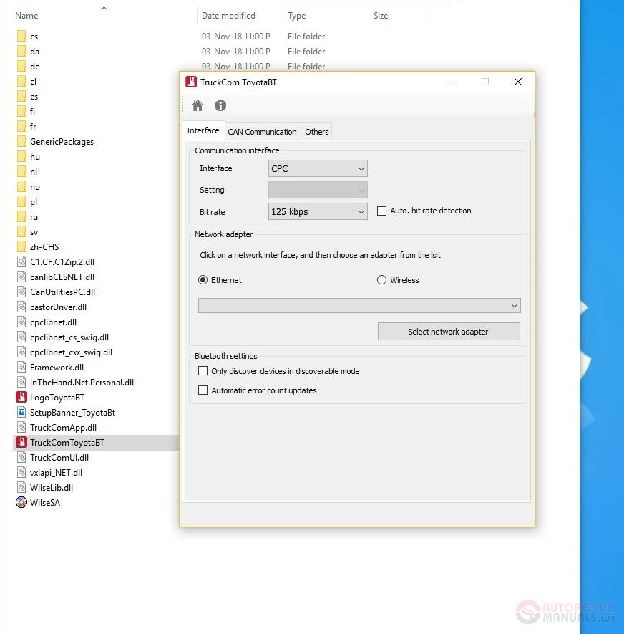Expand the network adapter list dropdown

tap(359, 306)
